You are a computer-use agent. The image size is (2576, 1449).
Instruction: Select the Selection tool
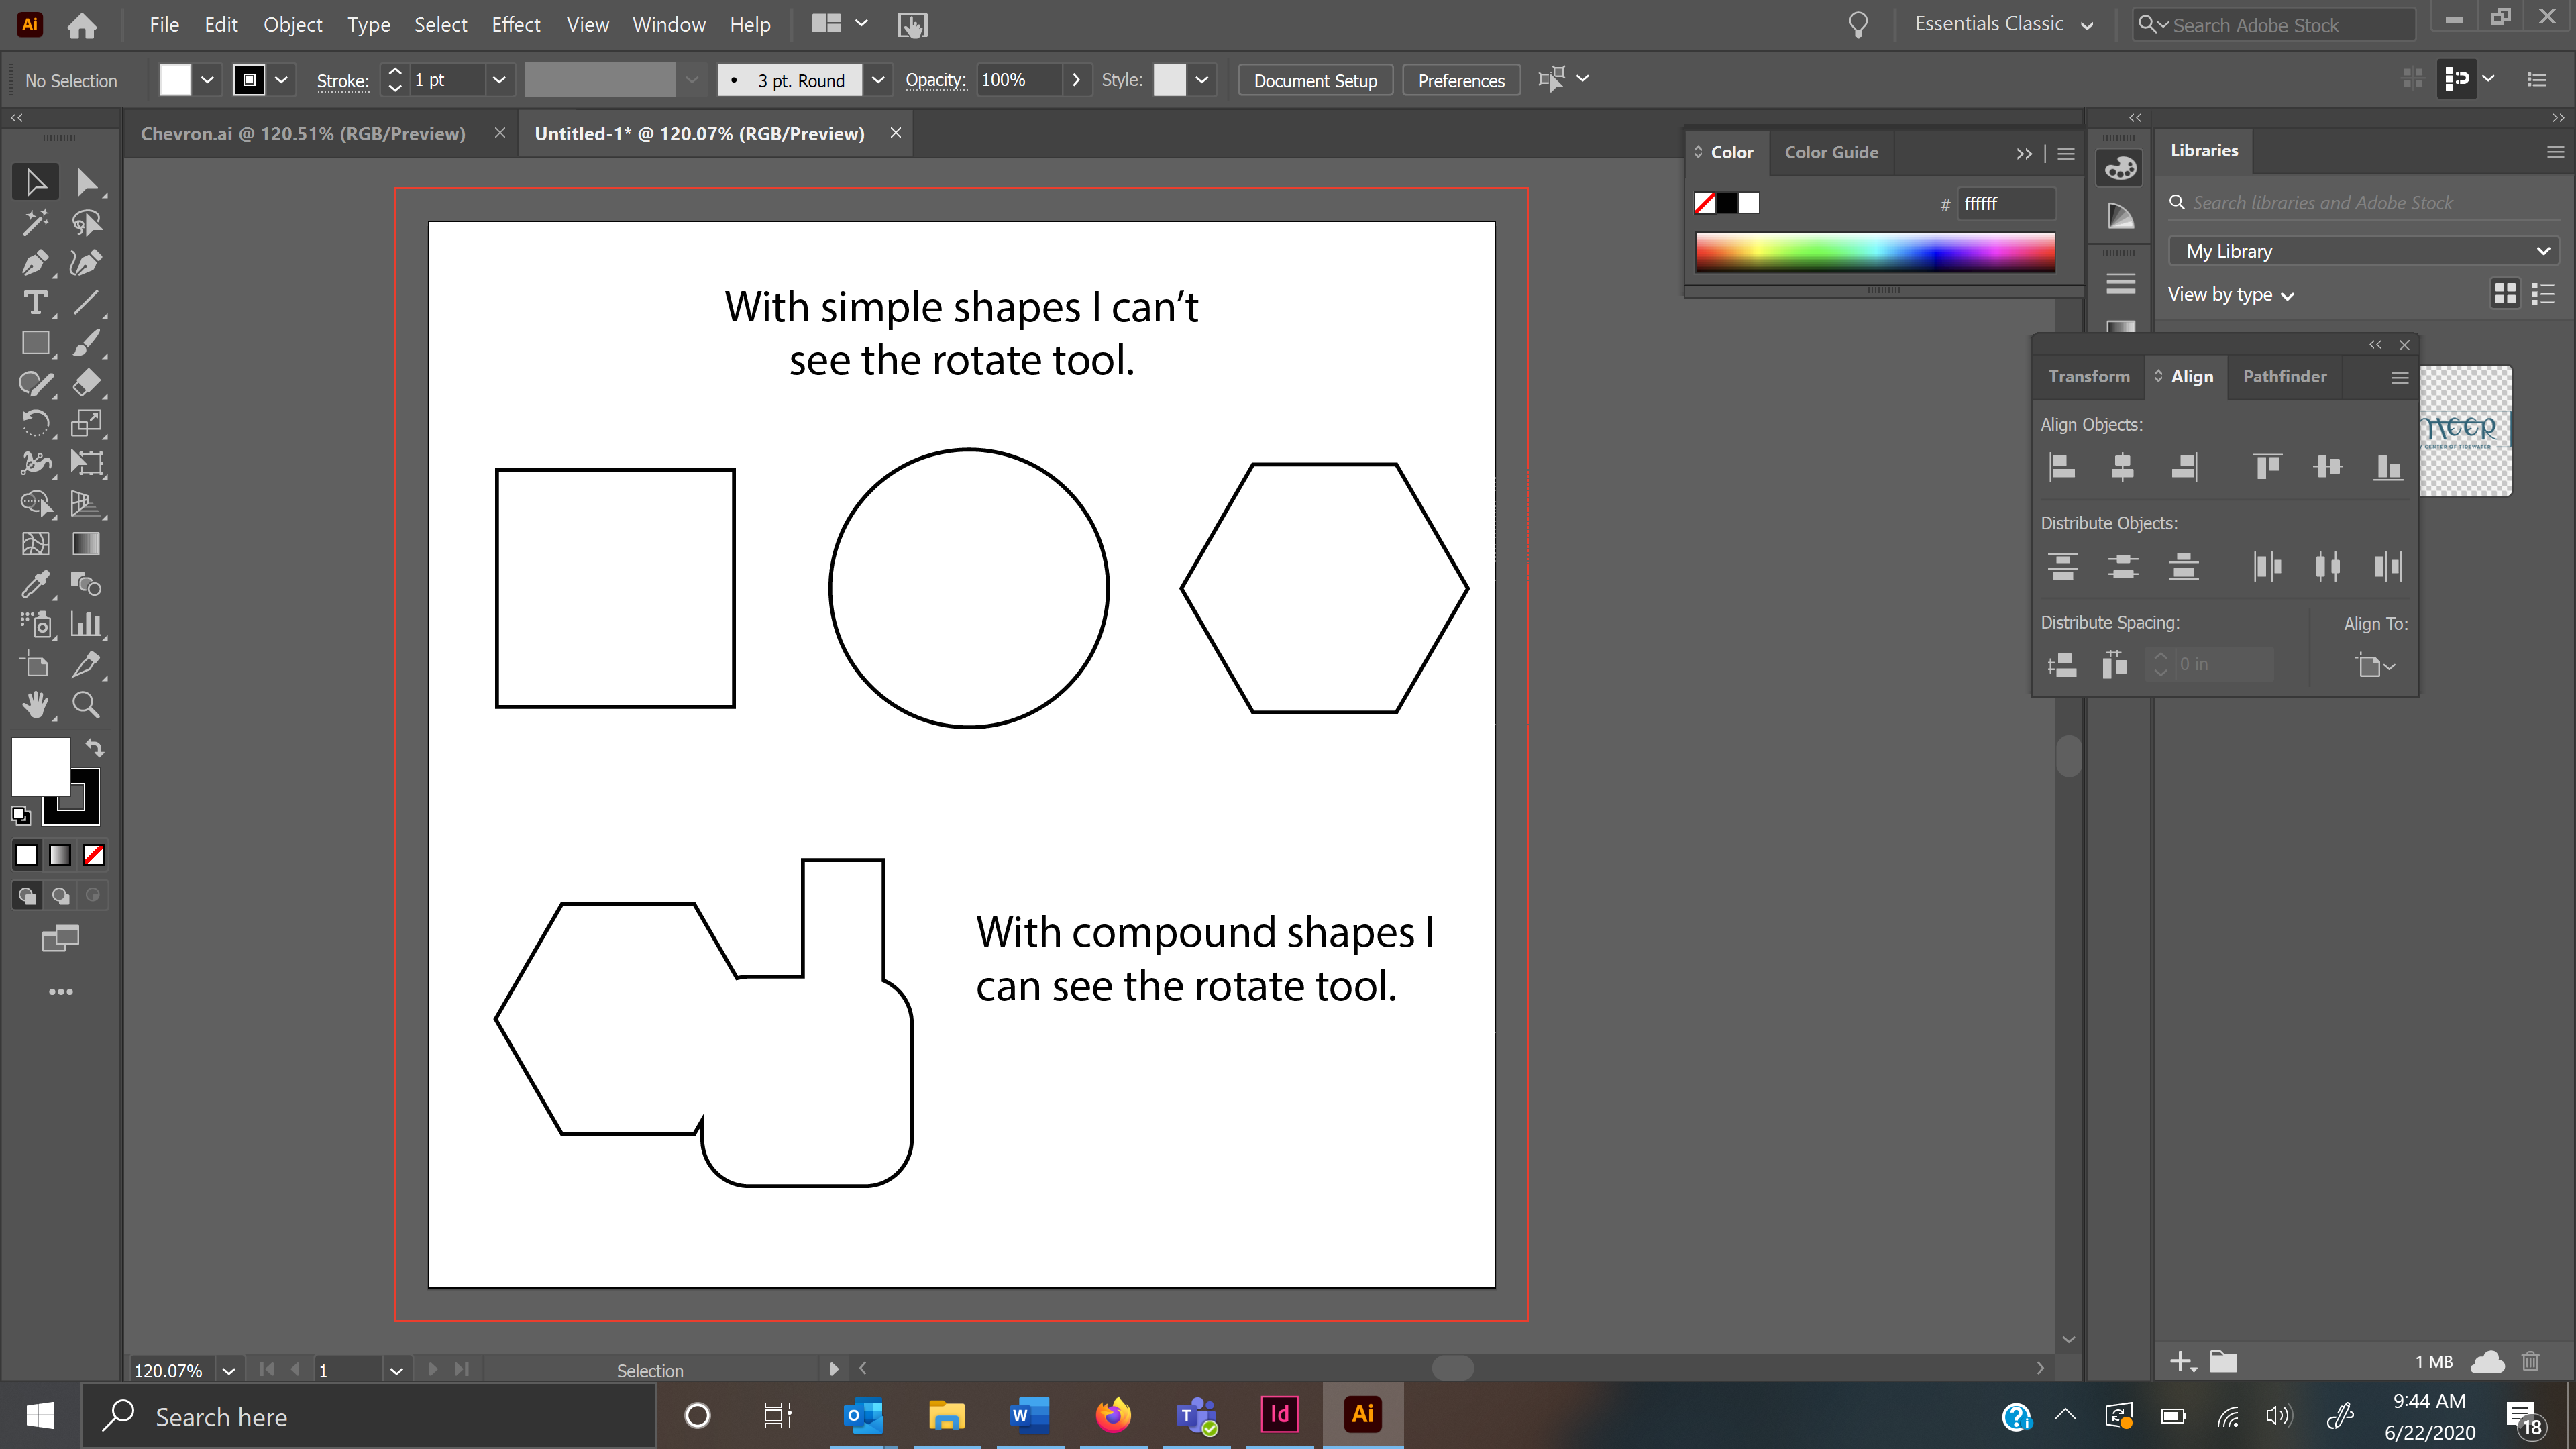35,182
